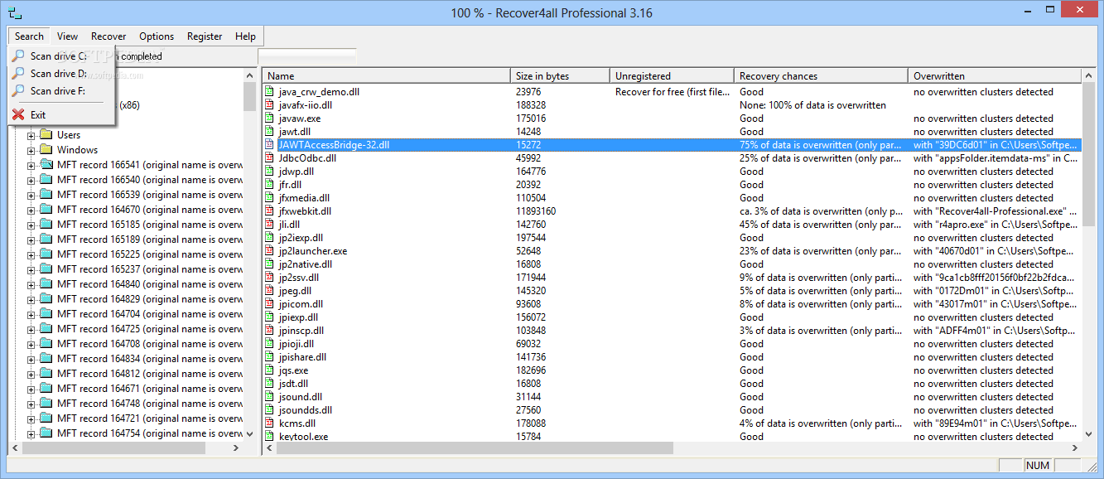Open the Options menu
This screenshot has height=479, width=1104.
pyautogui.click(x=157, y=36)
